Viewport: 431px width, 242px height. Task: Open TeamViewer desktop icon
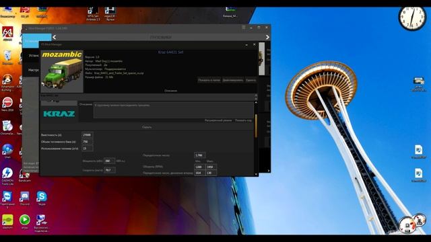[7, 200]
